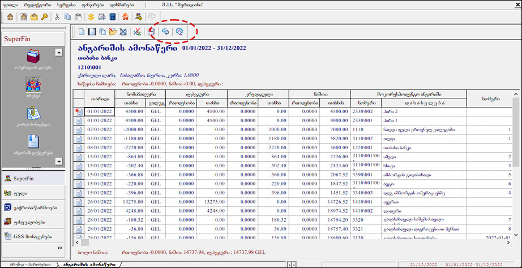Open the operations book icon in SuperFin panel

(x=33, y=55)
